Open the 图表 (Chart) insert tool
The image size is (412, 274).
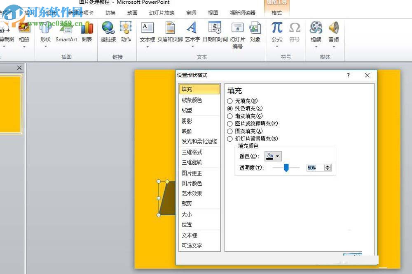pyautogui.click(x=88, y=33)
